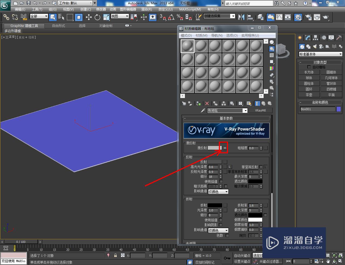This screenshot has height=265, width=345.
Task: Open the Curve Editor icon
Action: [x=279, y=17]
